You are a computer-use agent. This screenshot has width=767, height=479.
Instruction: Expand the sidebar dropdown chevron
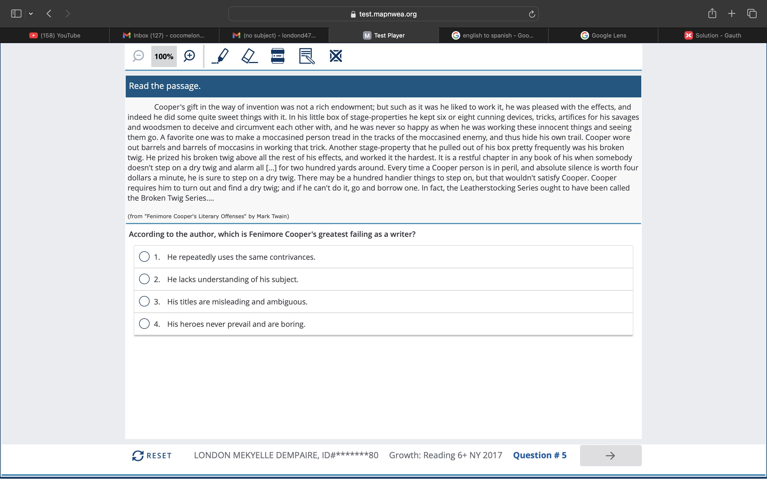31,14
